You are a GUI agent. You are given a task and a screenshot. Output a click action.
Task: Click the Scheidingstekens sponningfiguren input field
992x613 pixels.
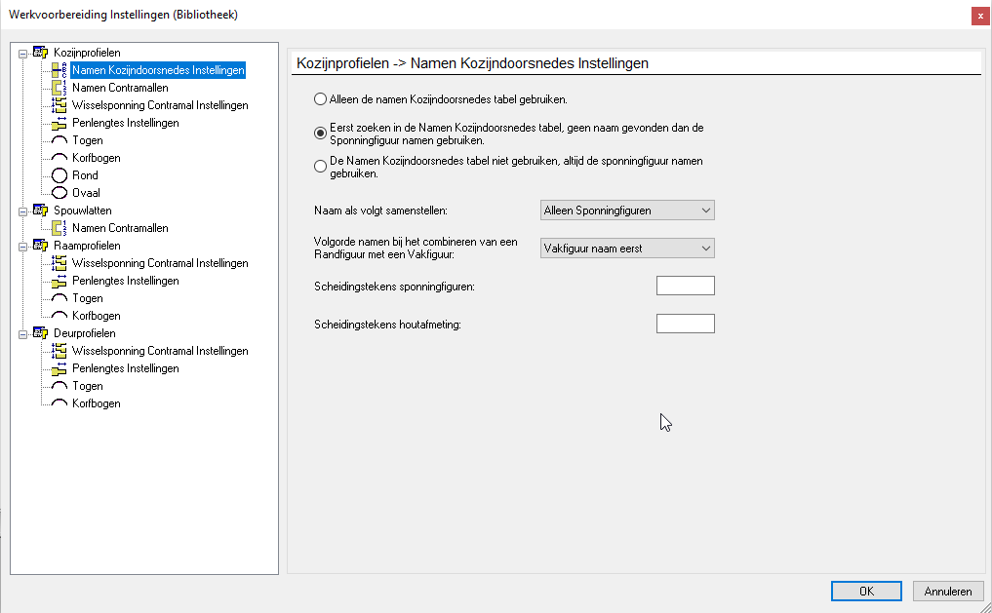685,285
